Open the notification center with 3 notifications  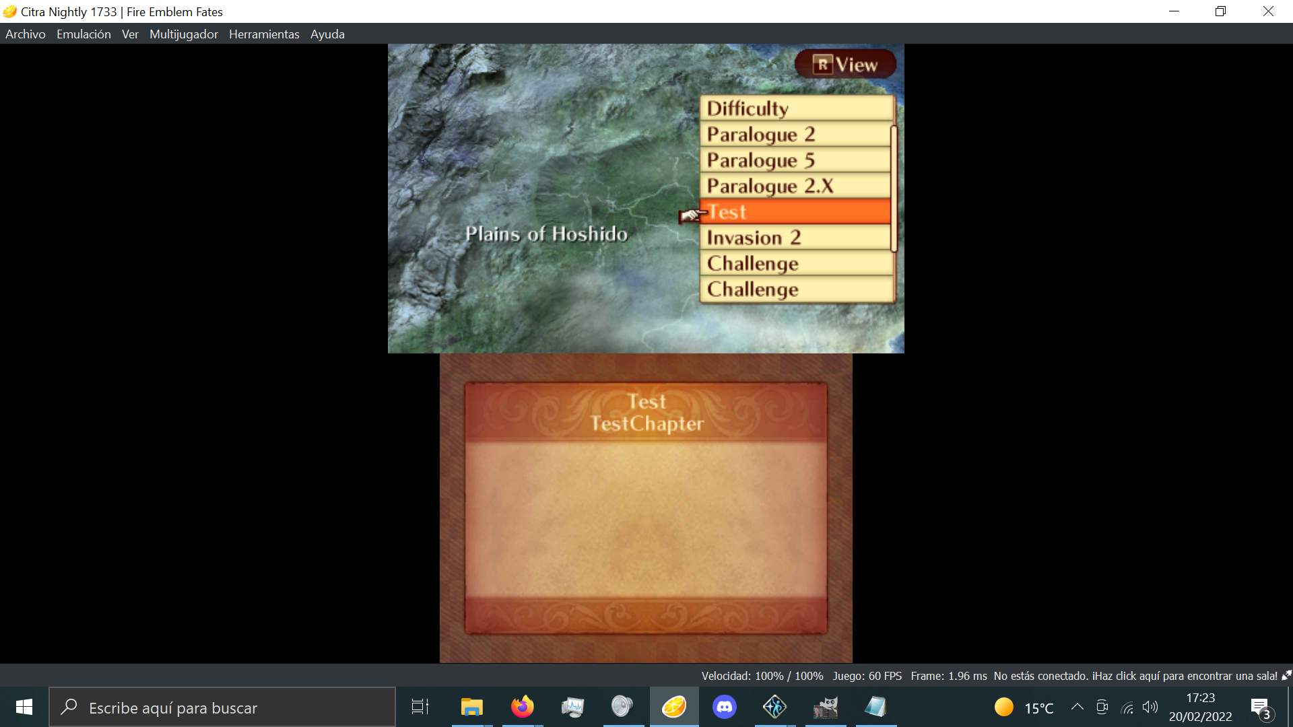point(1261,707)
